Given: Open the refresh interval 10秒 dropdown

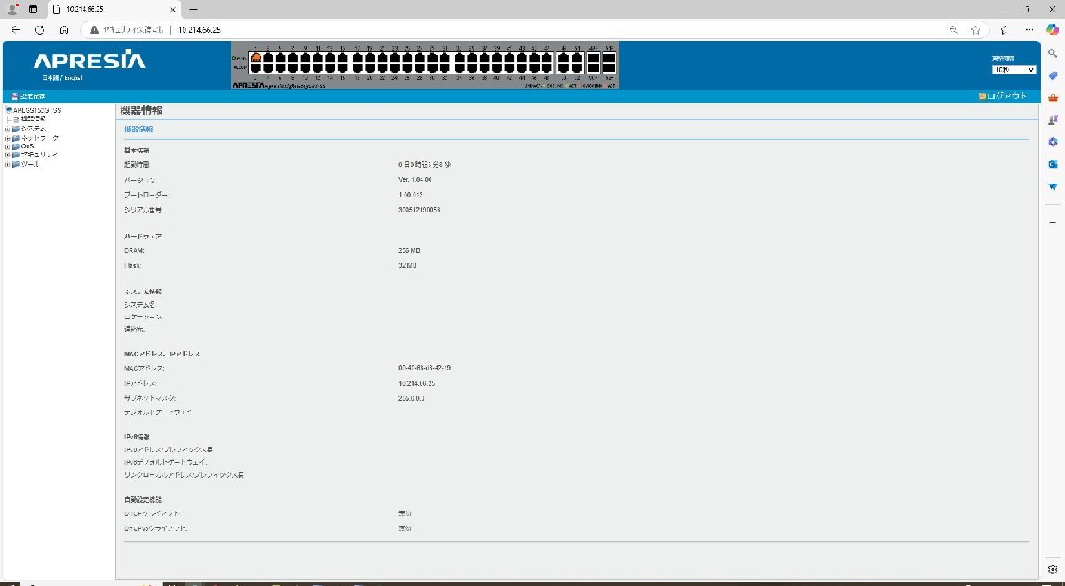Looking at the screenshot, I should (1014, 69).
